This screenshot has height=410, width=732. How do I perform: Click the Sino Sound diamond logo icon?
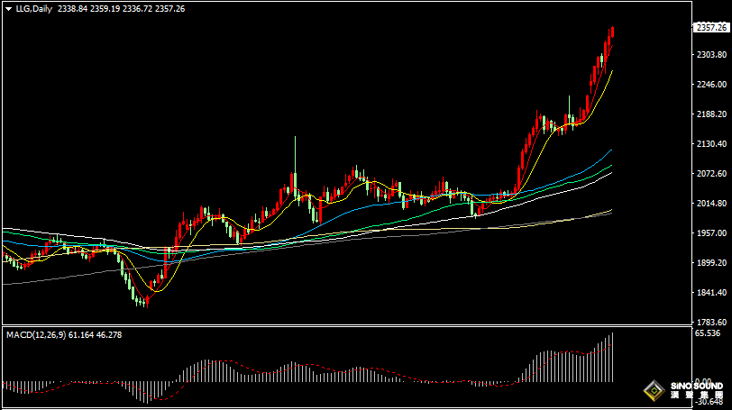click(x=652, y=391)
